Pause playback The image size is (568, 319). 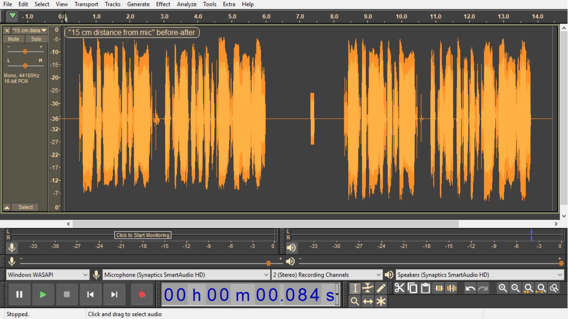(x=19, y=294)
